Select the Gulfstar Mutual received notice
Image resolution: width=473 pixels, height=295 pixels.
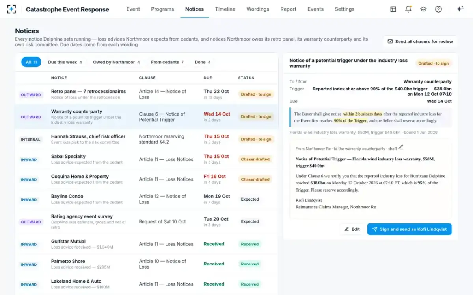tap(147, 244)
